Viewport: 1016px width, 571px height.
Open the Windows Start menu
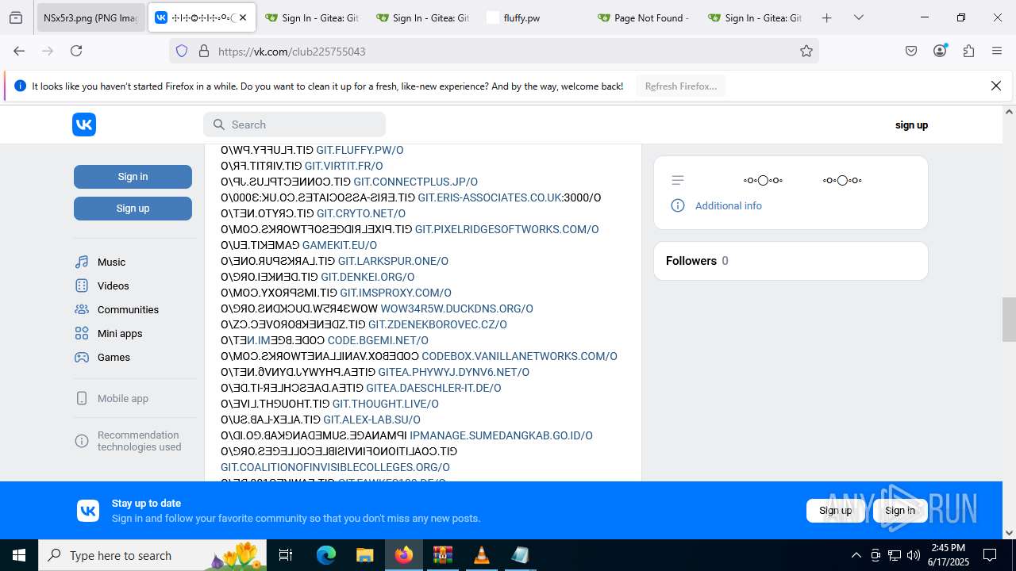[x=19, y=555]
